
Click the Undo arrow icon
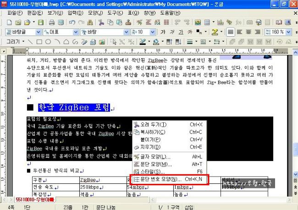(x=72, y=22)
